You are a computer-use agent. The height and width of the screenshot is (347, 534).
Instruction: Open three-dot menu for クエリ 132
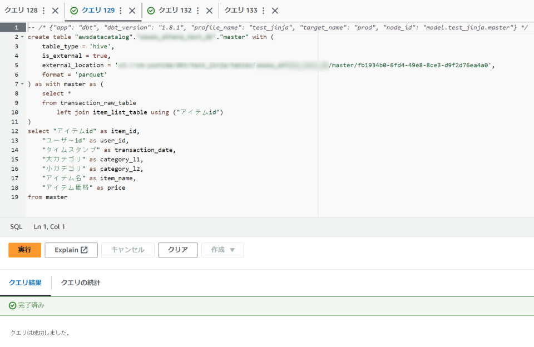[197, 11]
